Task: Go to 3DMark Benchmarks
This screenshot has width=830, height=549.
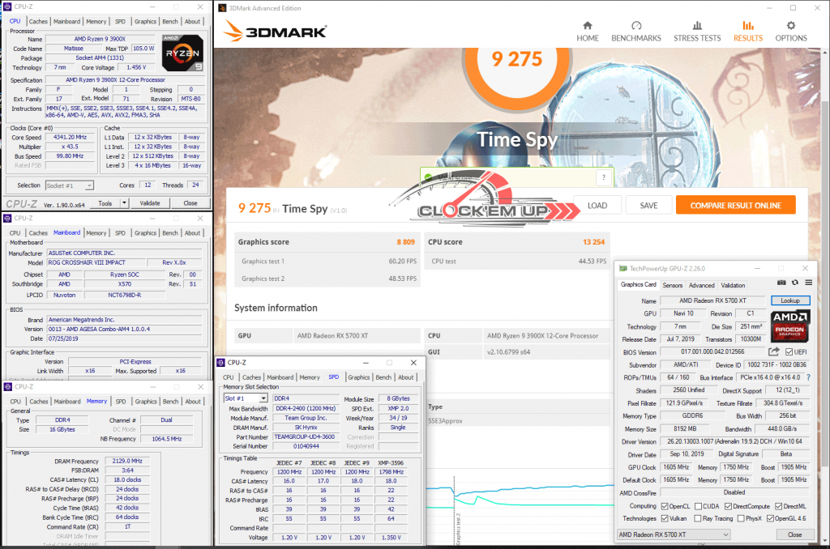Action: coord(636,31)
